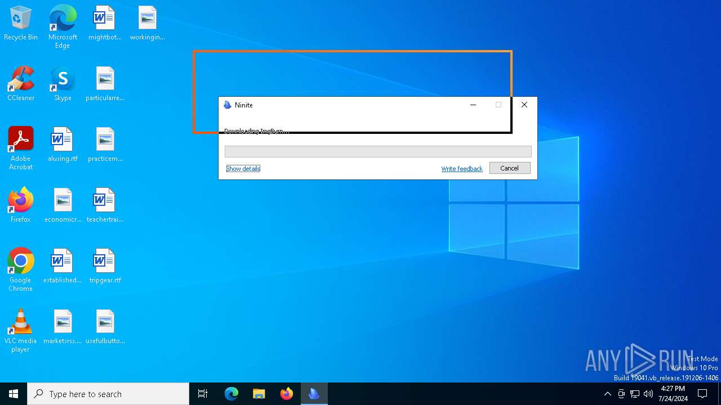Viewport: 721px width, 405px height.
Task: Select the mightbot document icon
Action: 105,23
